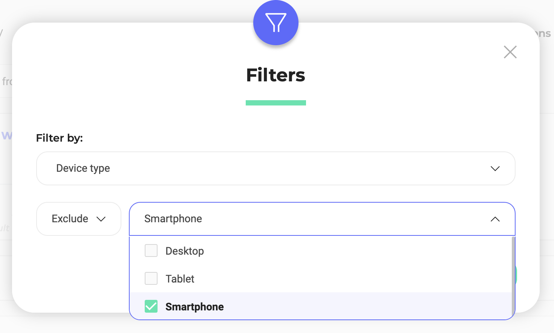Close the Filters dialog with the X
The image size is (554, 333).
(510, 52)
